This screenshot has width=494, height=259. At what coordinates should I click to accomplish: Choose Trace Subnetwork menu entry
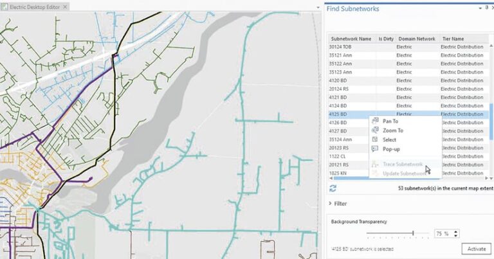pos(407,165)
